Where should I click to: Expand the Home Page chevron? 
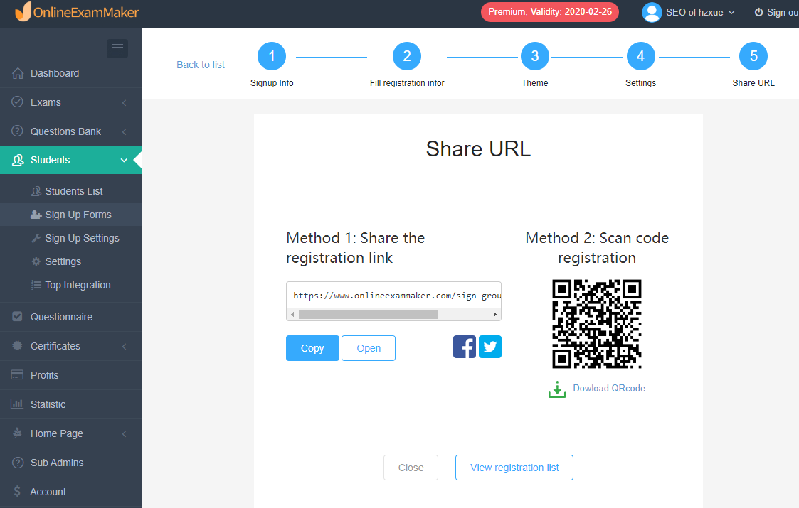click(x=125, y=433)
